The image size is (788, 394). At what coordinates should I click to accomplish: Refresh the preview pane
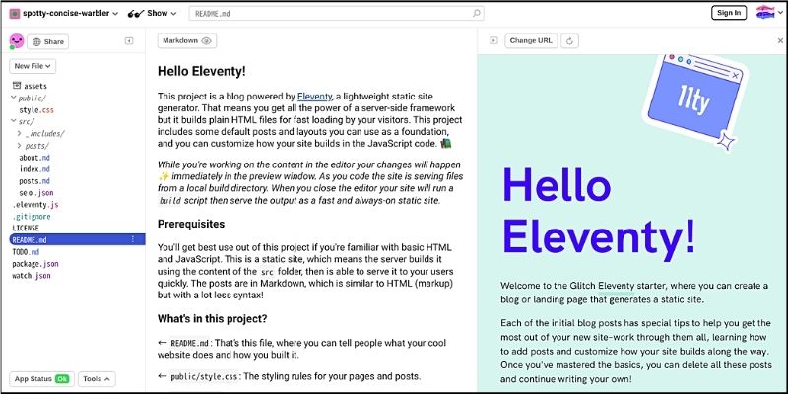(x=569, y=41)
